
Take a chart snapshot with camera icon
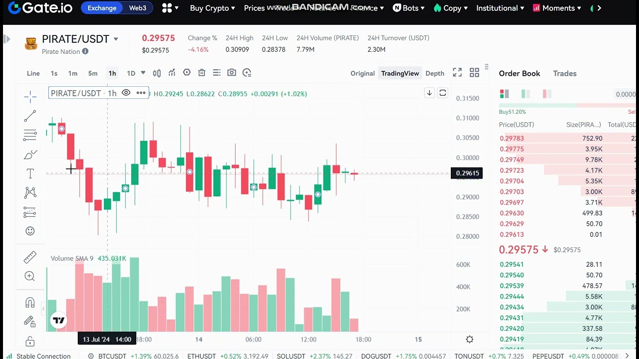click(232, 73)
